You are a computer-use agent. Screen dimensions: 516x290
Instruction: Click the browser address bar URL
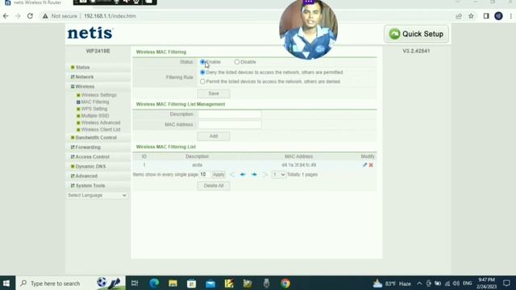110,16
